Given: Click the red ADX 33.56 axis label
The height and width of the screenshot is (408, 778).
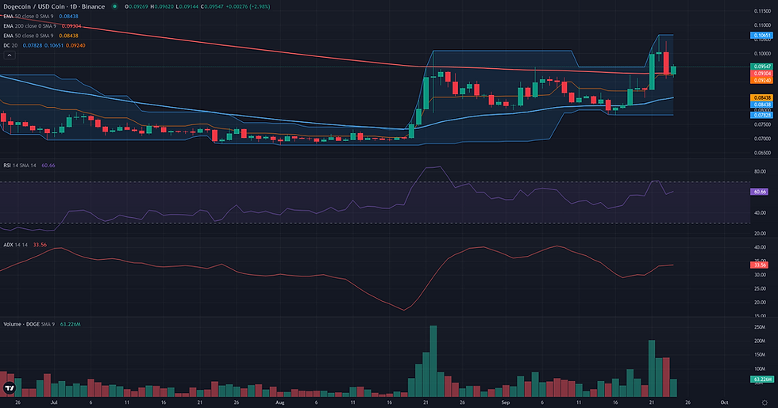Looking at the screenshot, I should (x=759, y=265).
